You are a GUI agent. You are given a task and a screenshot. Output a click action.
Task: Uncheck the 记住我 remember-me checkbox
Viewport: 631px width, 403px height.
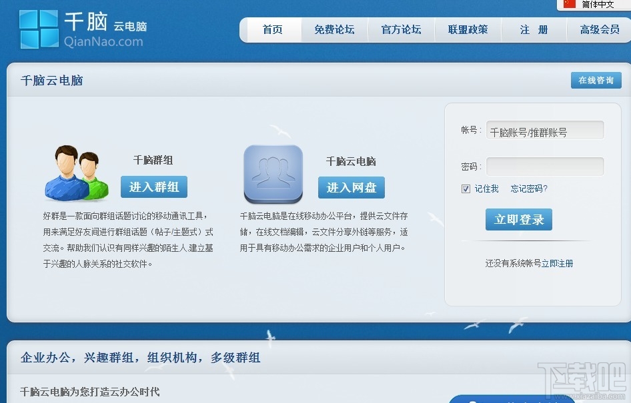[x=465, y=189]
